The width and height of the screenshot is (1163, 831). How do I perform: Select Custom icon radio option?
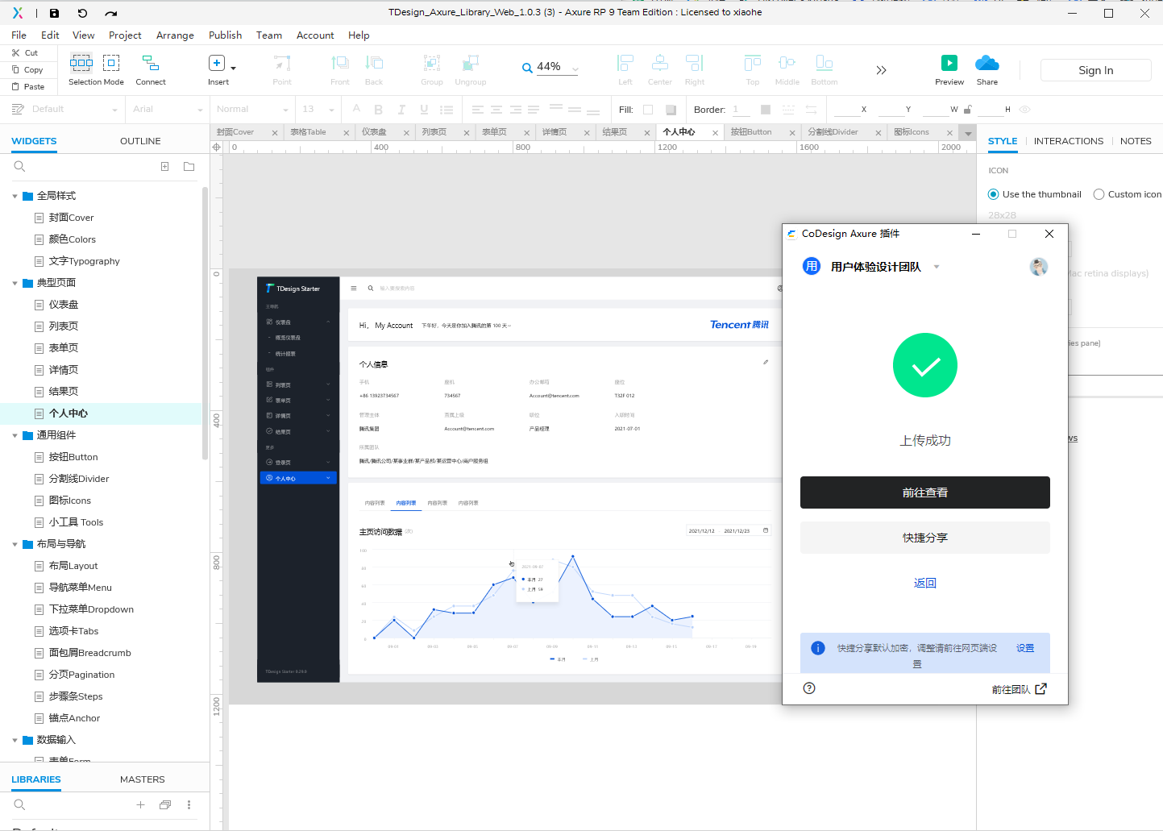[1099, 194]
